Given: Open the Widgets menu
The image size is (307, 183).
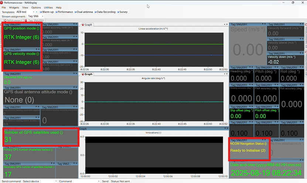Looking at the screenshot, I should tap(14, 7).
